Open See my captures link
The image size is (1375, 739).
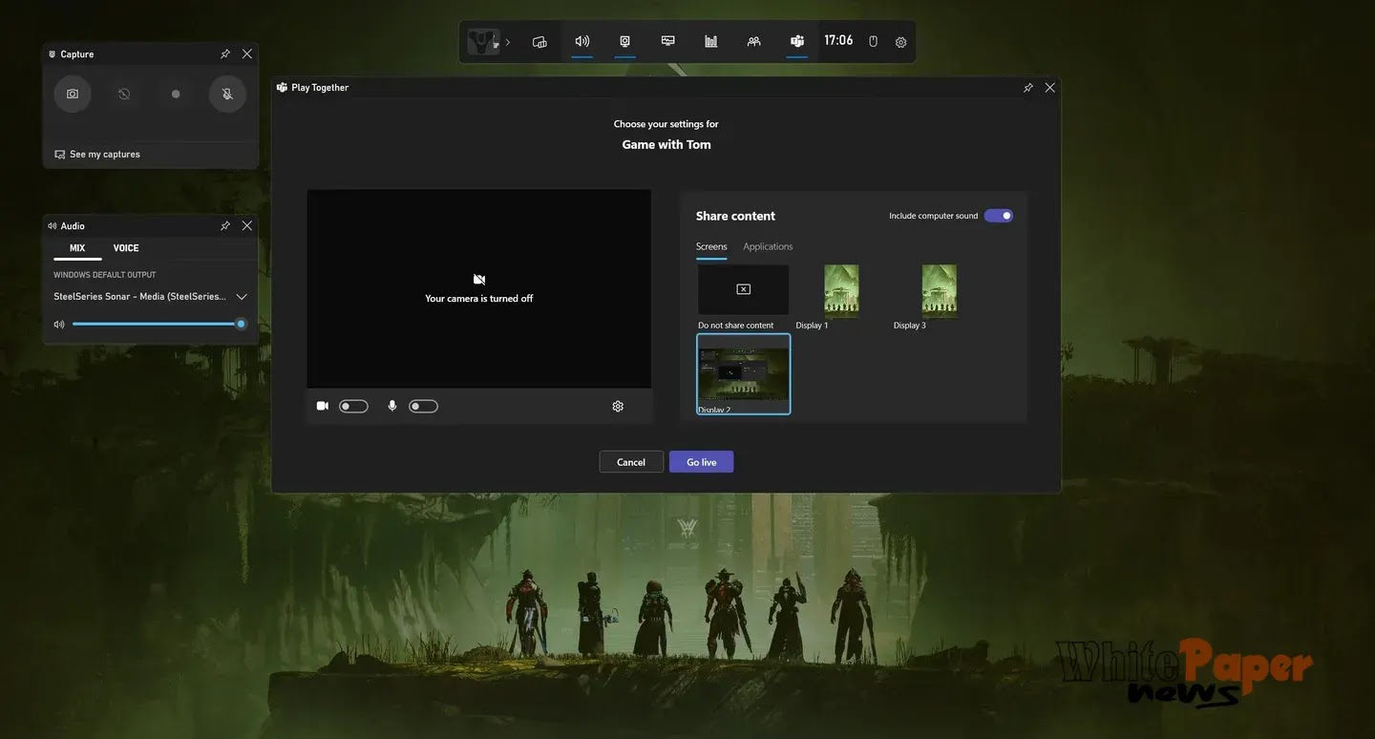97,154
